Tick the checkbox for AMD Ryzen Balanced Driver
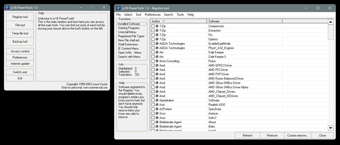 pos(153,79)
